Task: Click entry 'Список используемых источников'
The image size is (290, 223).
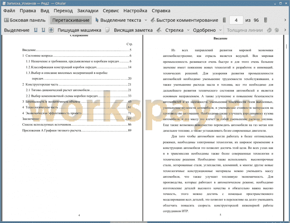Action: point(77,125)
